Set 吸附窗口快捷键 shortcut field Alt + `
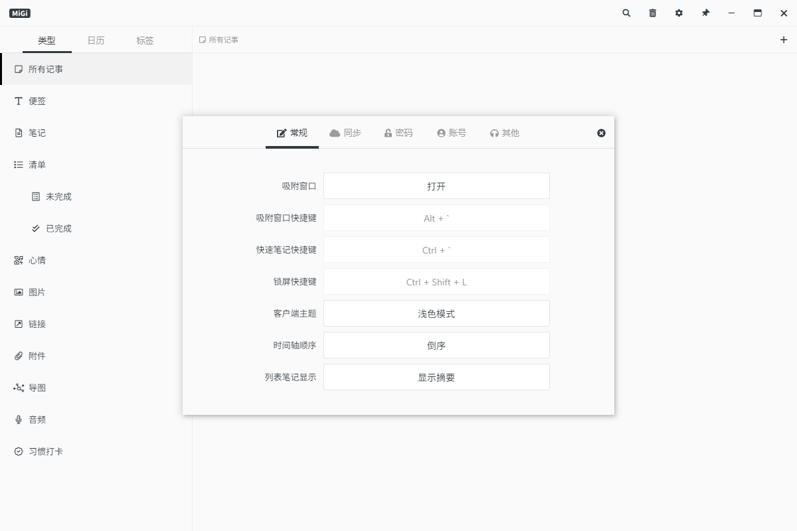797x531 pixels. 436,218
